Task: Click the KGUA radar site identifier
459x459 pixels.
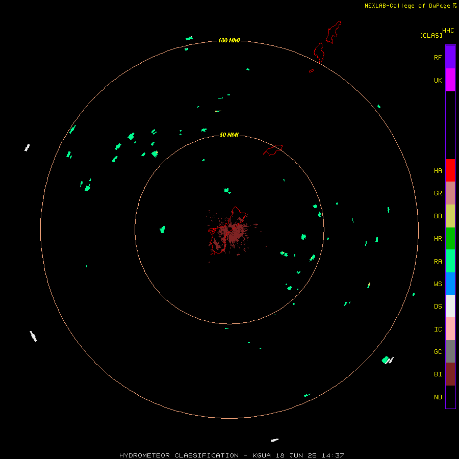Action: point(262,455)
